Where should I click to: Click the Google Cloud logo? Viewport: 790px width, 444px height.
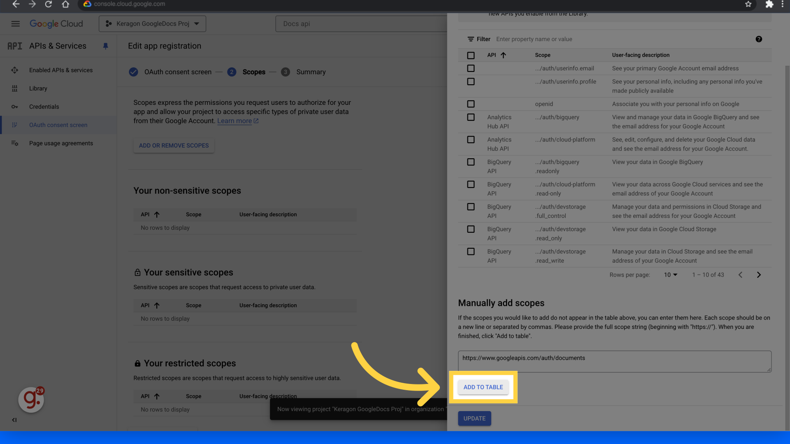tap(56, 24)
